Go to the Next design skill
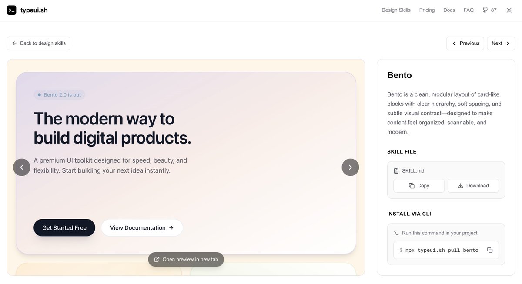Image resolution: width=522 pixels, height=284 pixels. point(501,43)
